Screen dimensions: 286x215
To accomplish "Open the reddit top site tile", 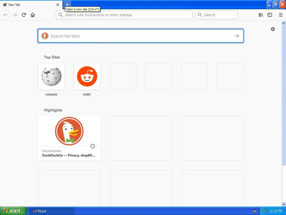I will [87, 76].
